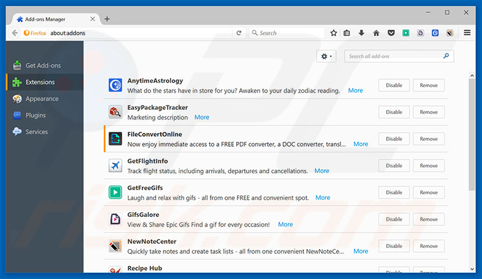Click the about:addons address bar

[140, 33]
